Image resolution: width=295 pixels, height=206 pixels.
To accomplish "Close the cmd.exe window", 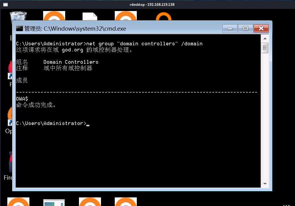I will pos(261,29).
